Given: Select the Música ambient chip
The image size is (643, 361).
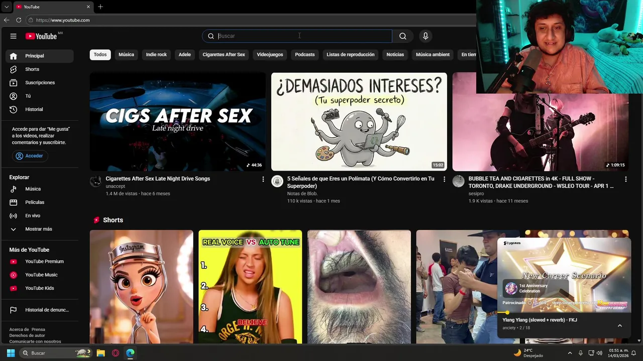Looking at the screenshot, I should (433, 55).
